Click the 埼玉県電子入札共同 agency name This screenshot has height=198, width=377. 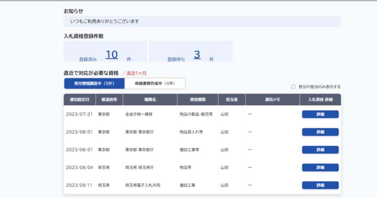[143, 185]
